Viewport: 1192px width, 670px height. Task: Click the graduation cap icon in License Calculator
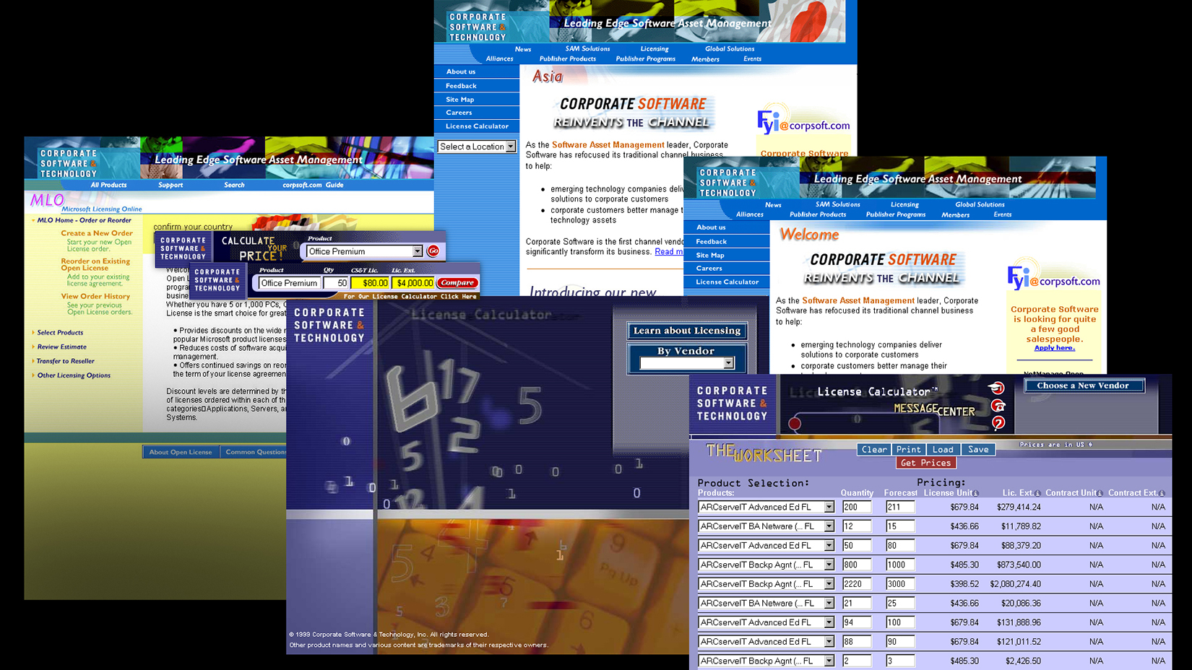coord(997,388)
